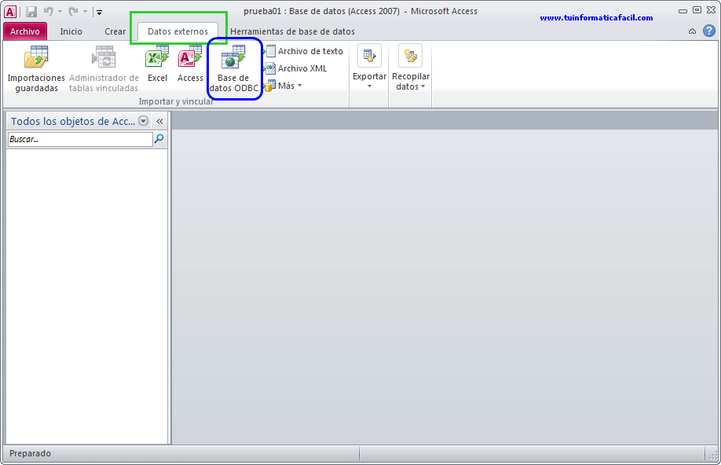Open Importaciones guardadas saved imports

coord(36,69)
